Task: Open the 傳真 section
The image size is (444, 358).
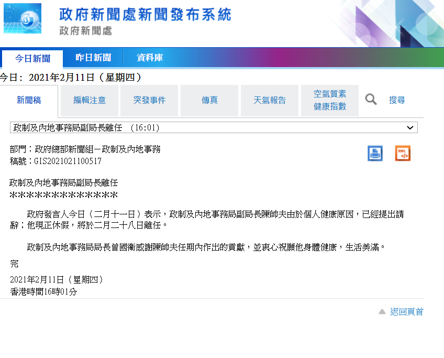Action: point(209,100)
